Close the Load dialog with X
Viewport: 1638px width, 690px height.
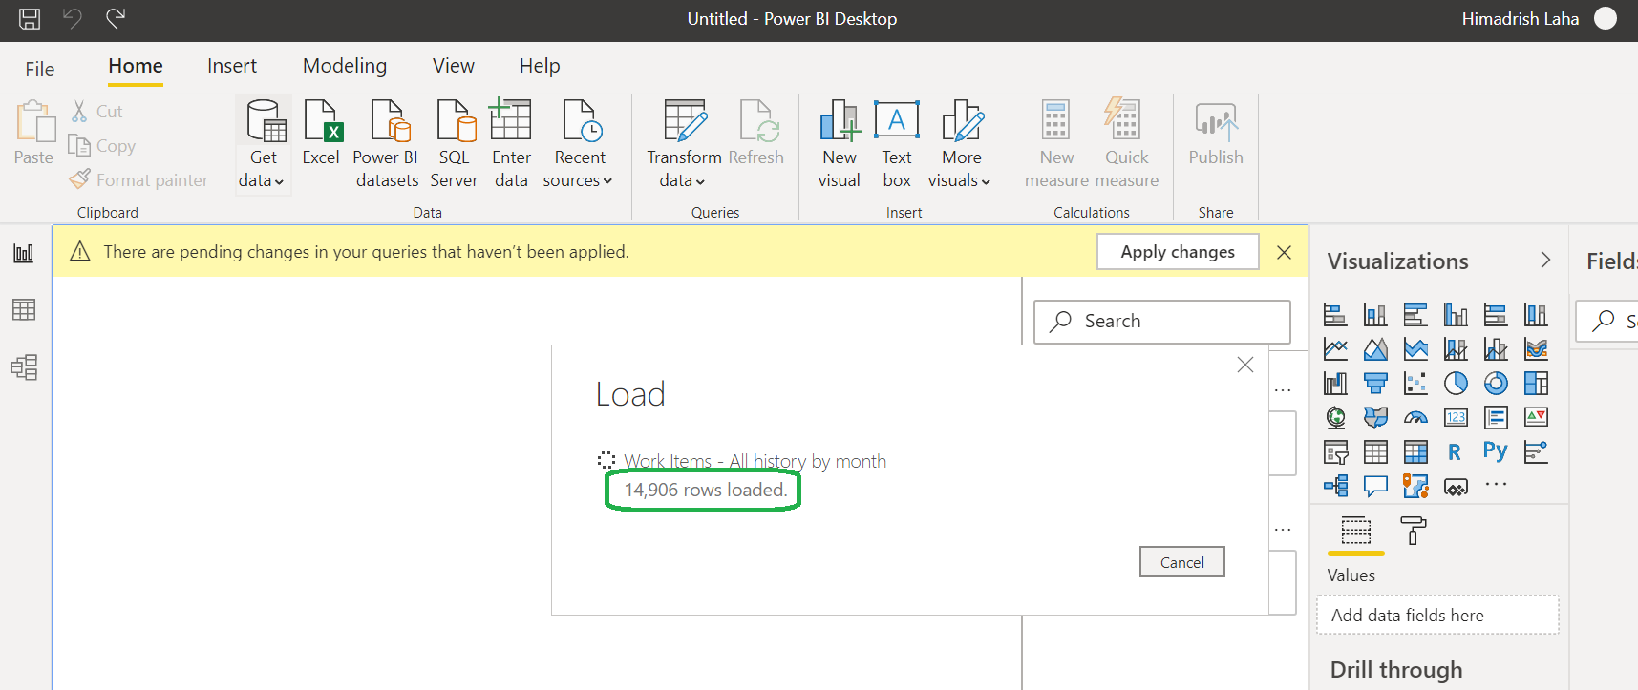1245,365
